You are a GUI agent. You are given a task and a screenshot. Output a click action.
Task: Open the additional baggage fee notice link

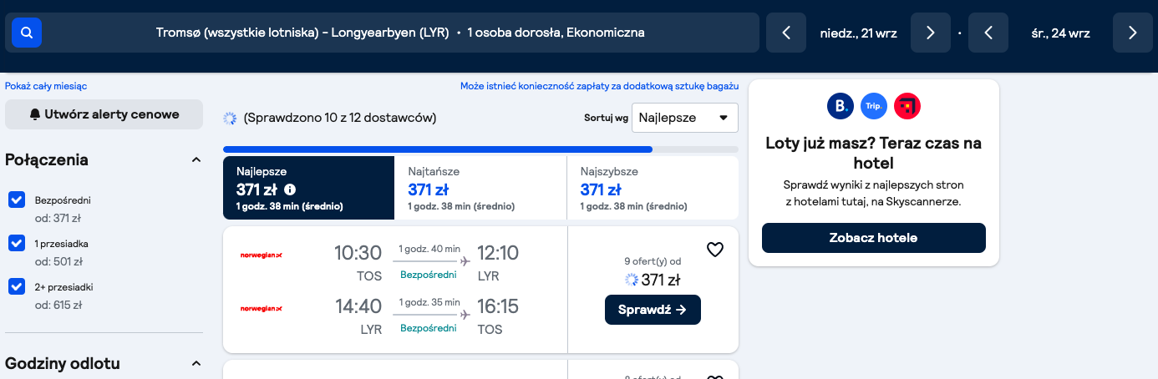point(599,86)
